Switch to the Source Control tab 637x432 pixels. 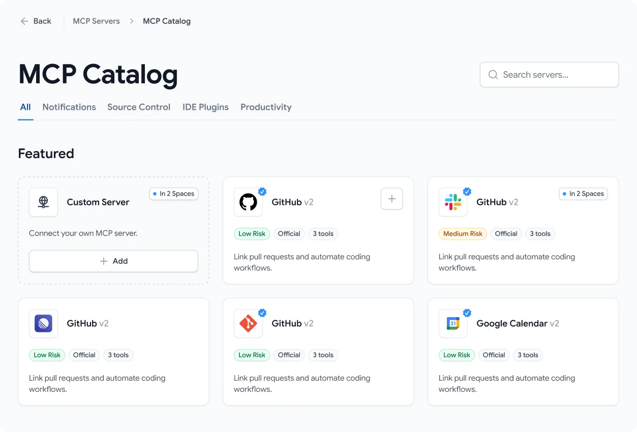pos(139,107)
